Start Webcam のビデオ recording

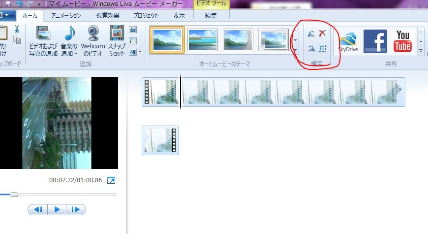point(93,41)
